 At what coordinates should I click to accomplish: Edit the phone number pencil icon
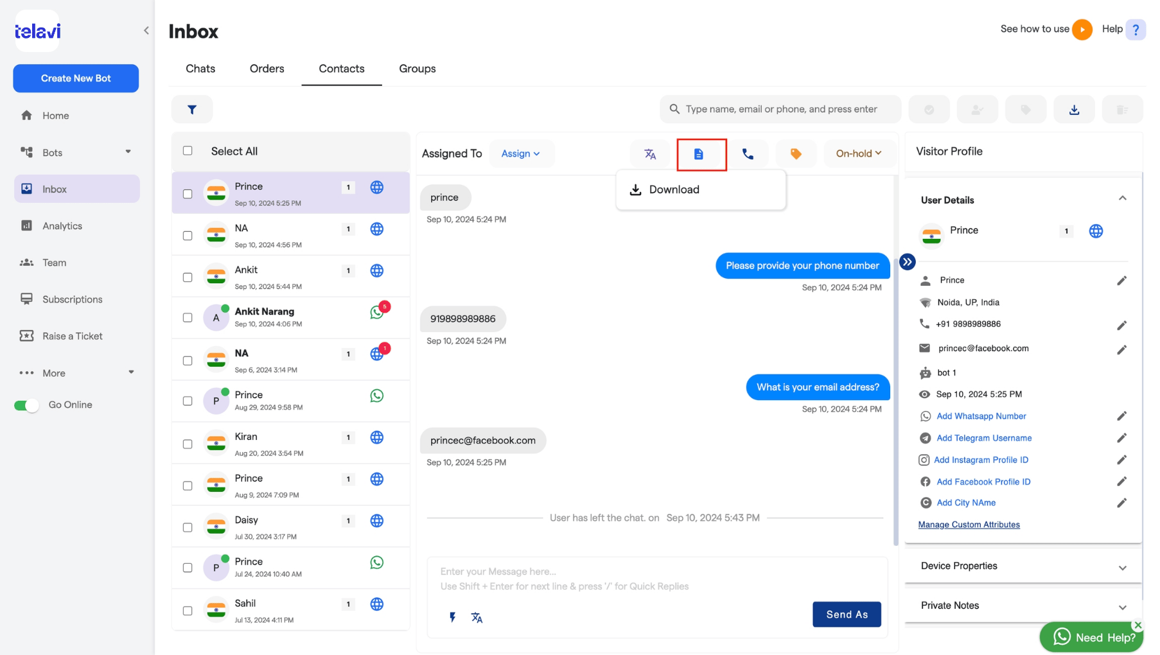pyautogui.click(x=1121, y=325)
